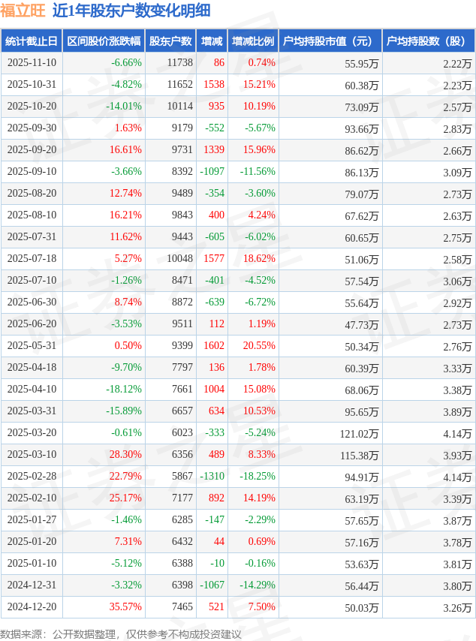
Task: Click the 统计截止日 column header
Action: click(x=31, y=41)
